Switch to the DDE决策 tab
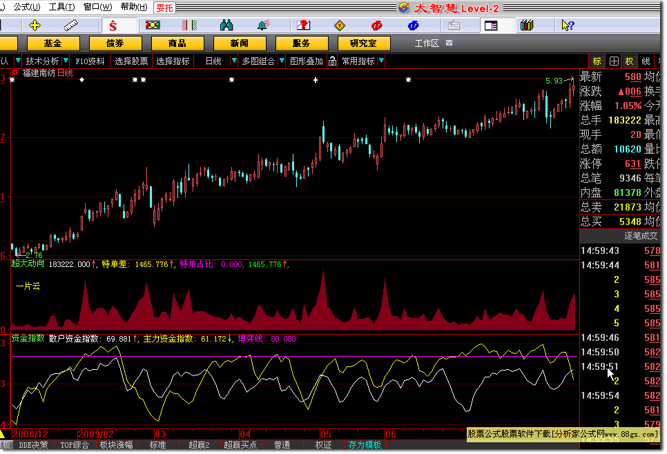The width and height of the screenshot is (667, 454). [34, 445]
